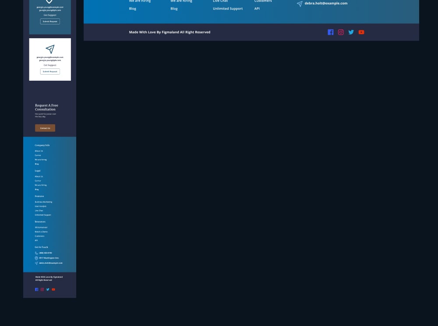The width and height of the screenshot is (438, 326).
Task: Click the YouTube icon in mobile footer
Action: point(53,289)
